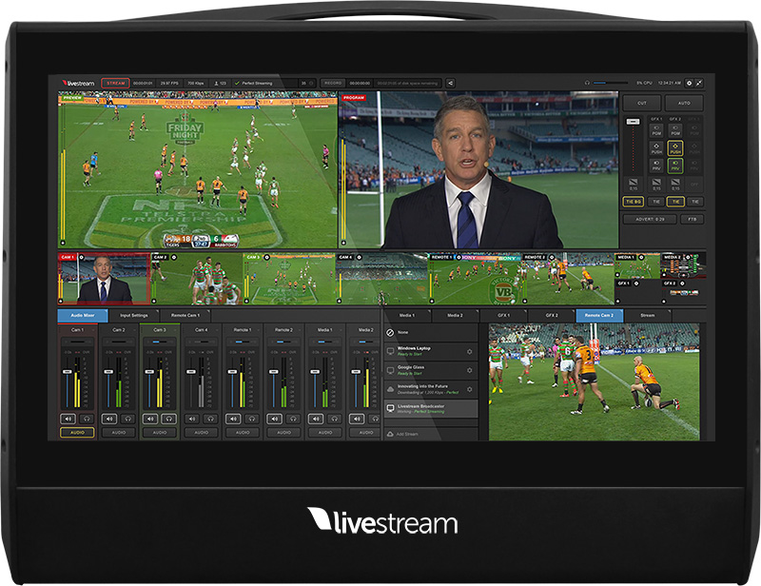Expand Remote 1 channel dropdown arrow in mixer

pos(258,330)
